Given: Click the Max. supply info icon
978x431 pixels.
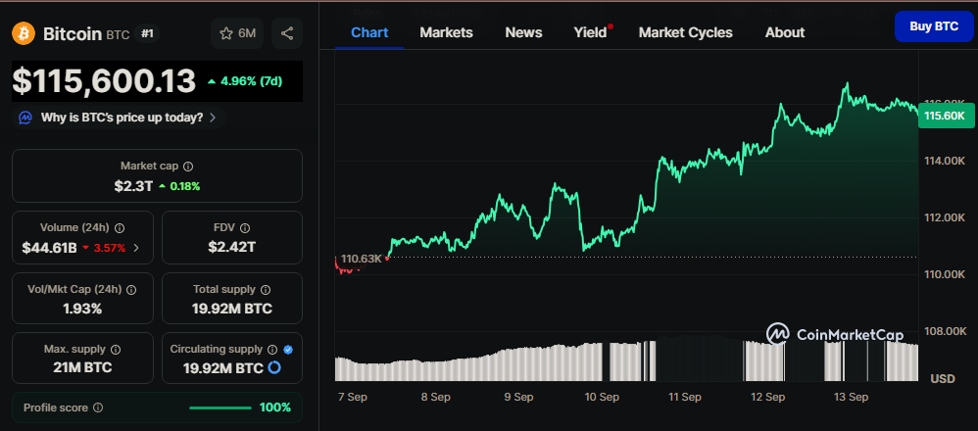Looking at the screenshot, I should (x=116, y=350).
